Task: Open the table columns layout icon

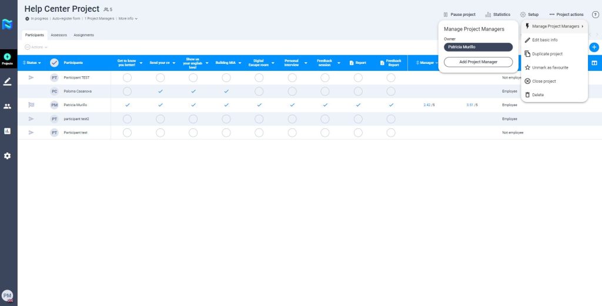Action: tap(594, 63)
